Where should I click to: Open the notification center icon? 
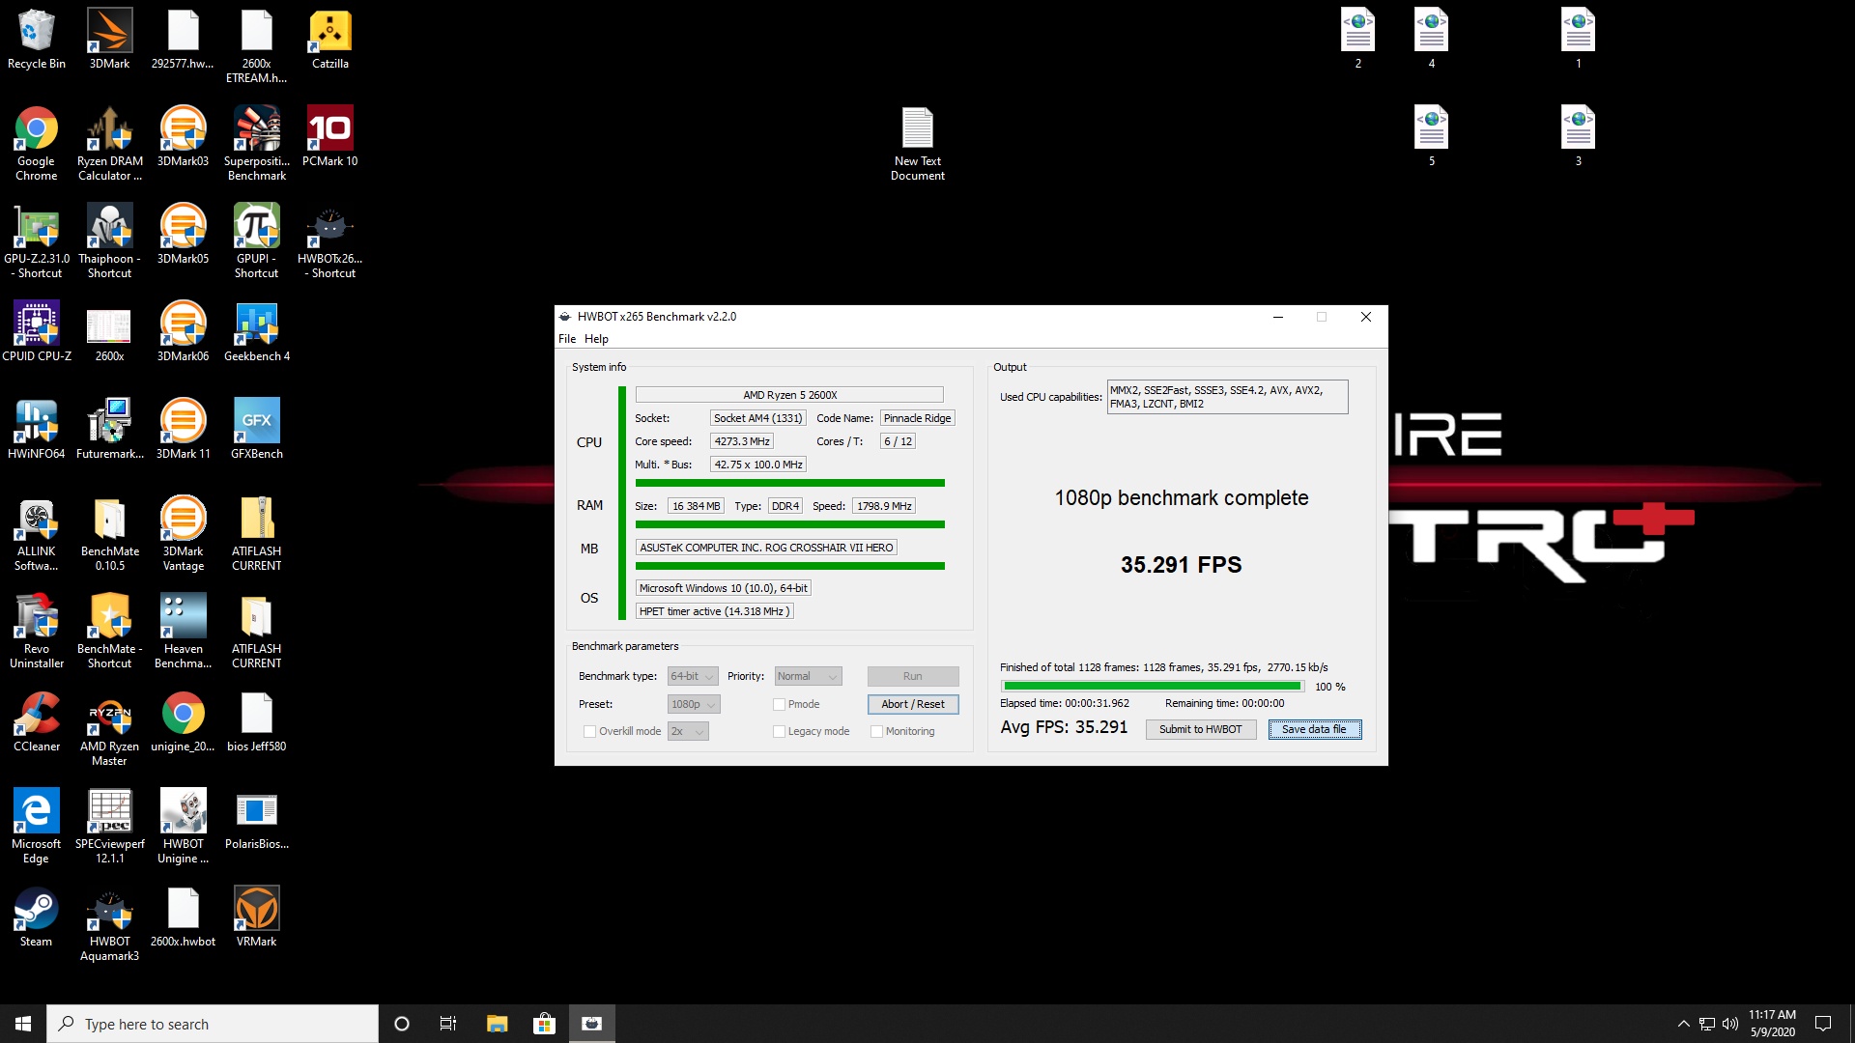(1823, 1024)
